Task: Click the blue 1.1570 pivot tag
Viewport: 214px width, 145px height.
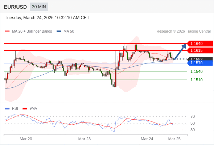Action: (200, 63)
